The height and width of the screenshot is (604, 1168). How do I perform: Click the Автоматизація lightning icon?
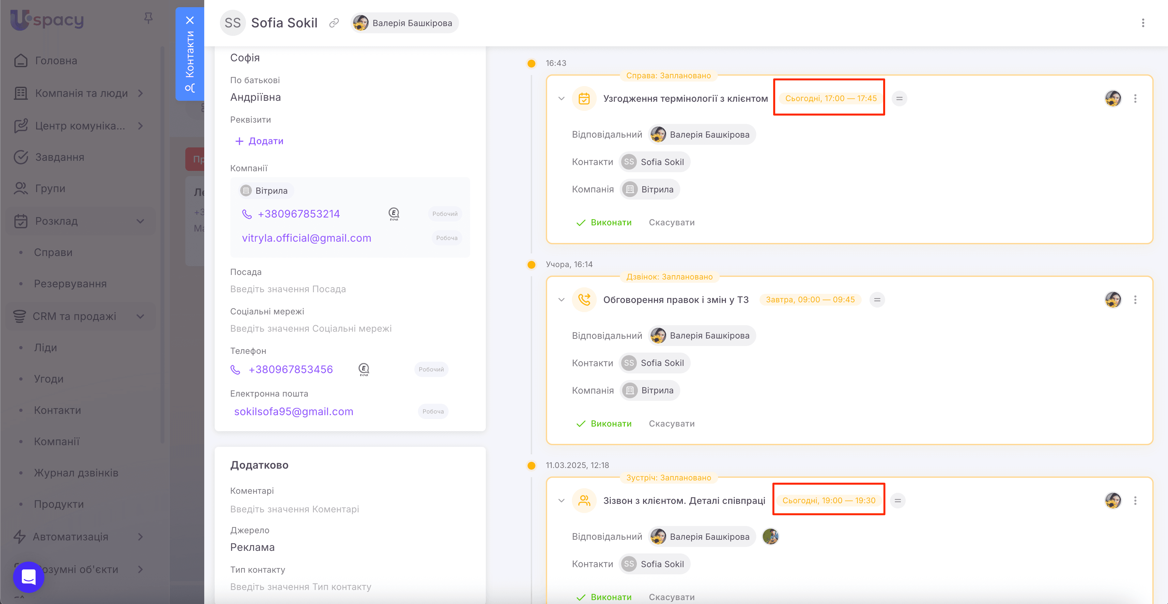point(20,536)
